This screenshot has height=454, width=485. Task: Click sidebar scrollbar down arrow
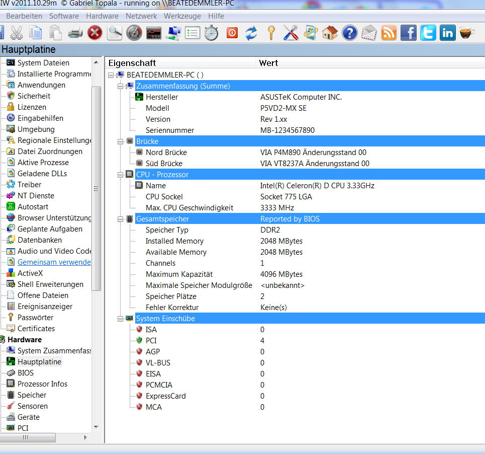96,427
